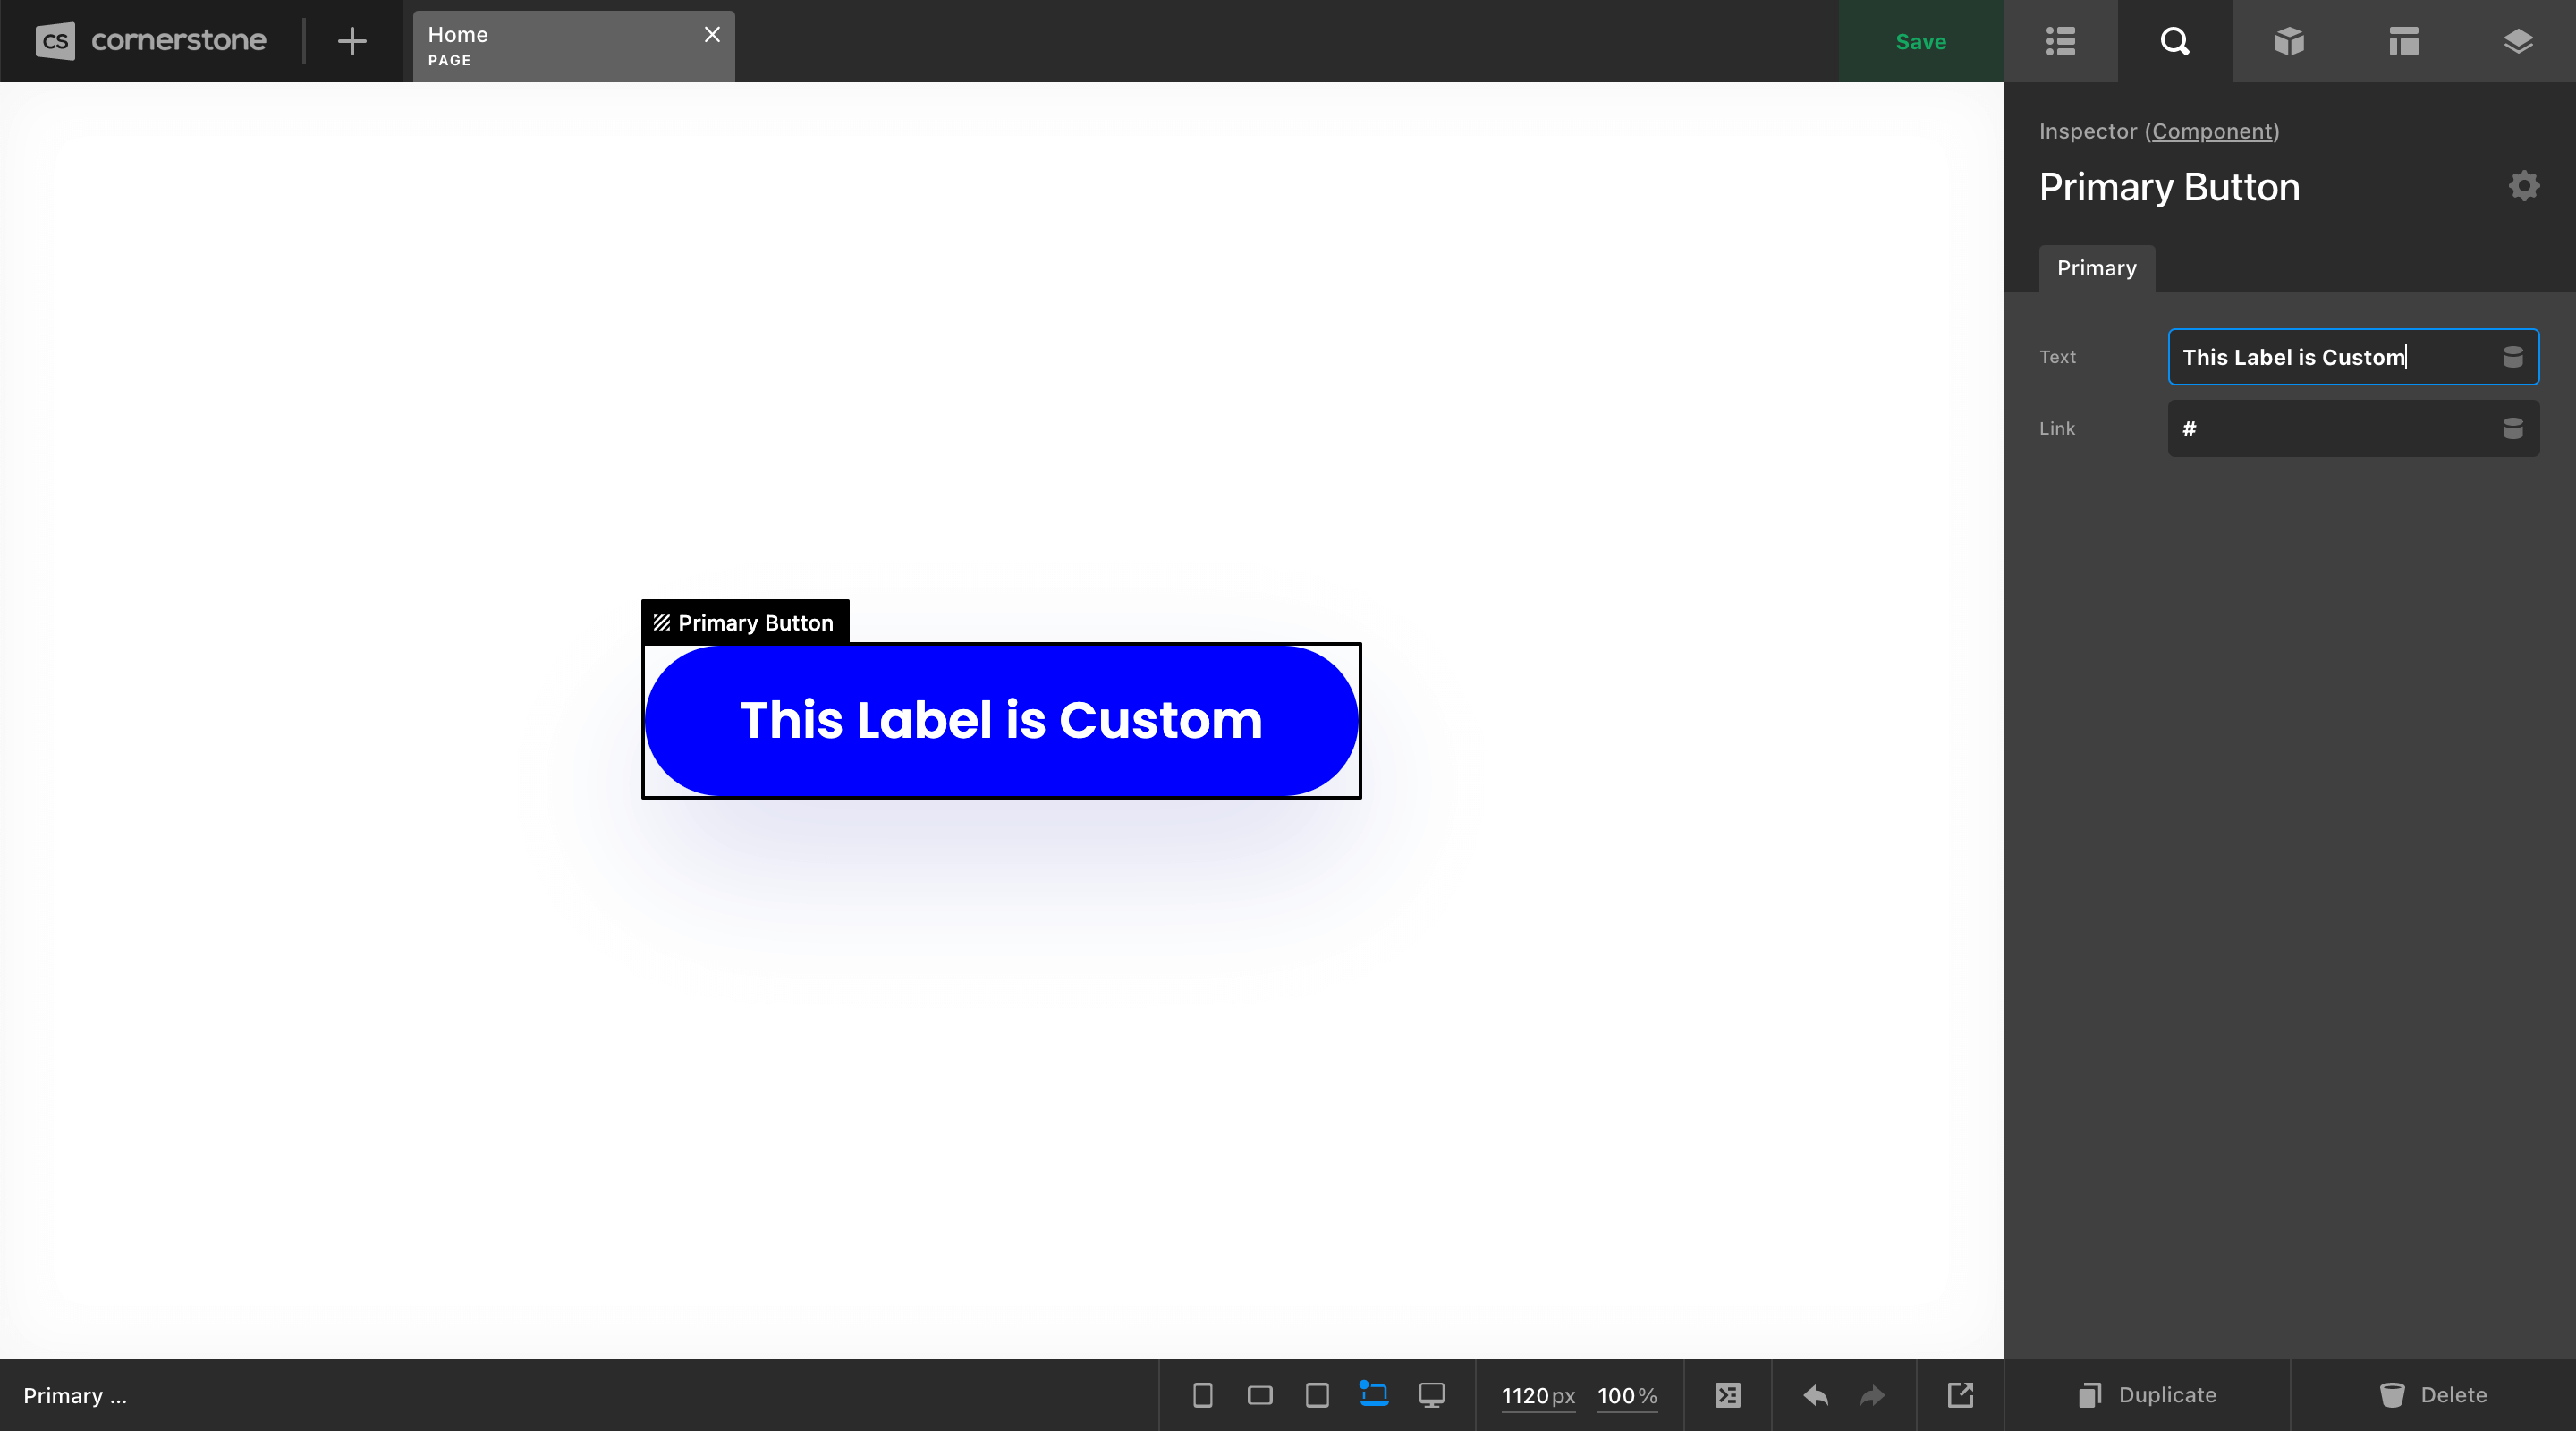Switch to phone portrait breakpoint
2576x1431 pixels.
1202,1395
